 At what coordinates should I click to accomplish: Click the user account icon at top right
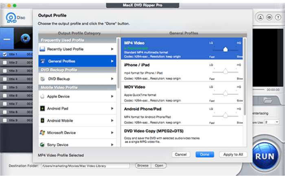tap(261, 17)
